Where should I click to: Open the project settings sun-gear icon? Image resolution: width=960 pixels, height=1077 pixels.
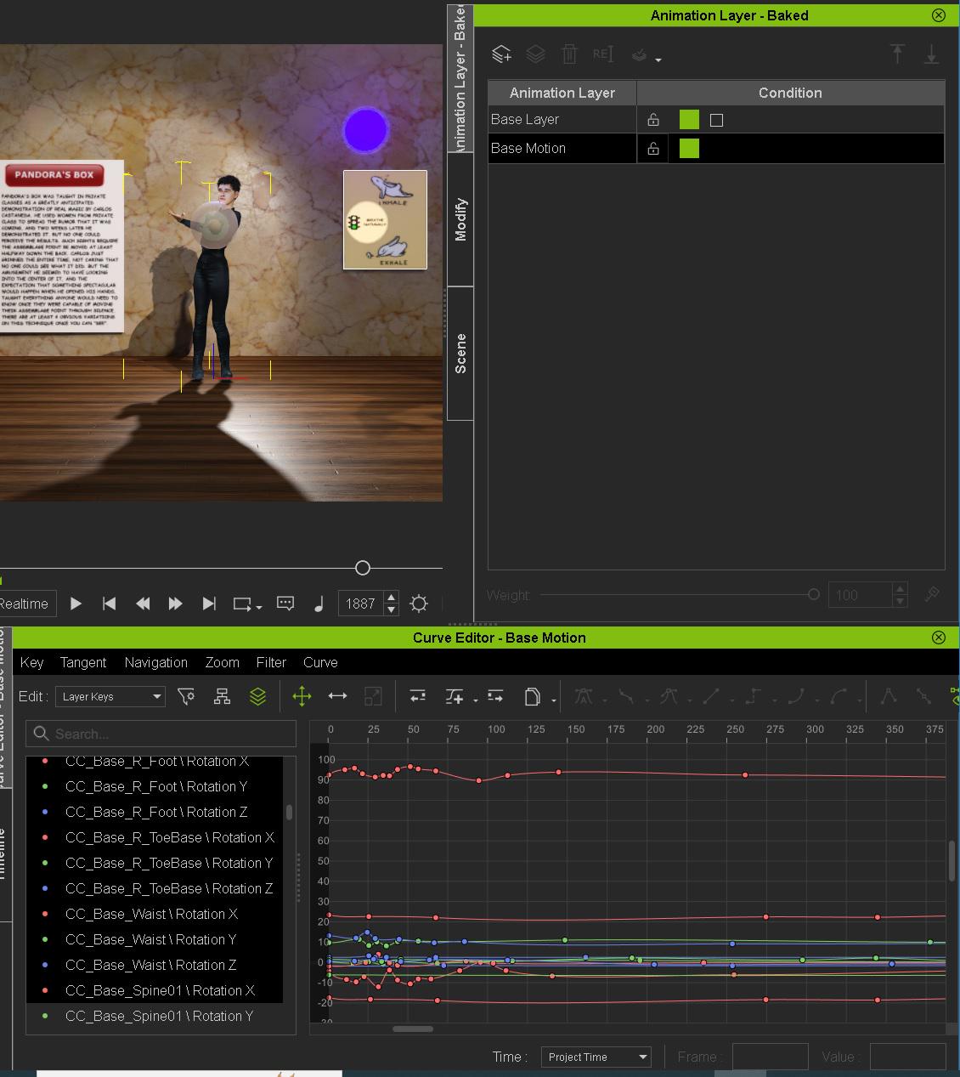click(419, 604)
